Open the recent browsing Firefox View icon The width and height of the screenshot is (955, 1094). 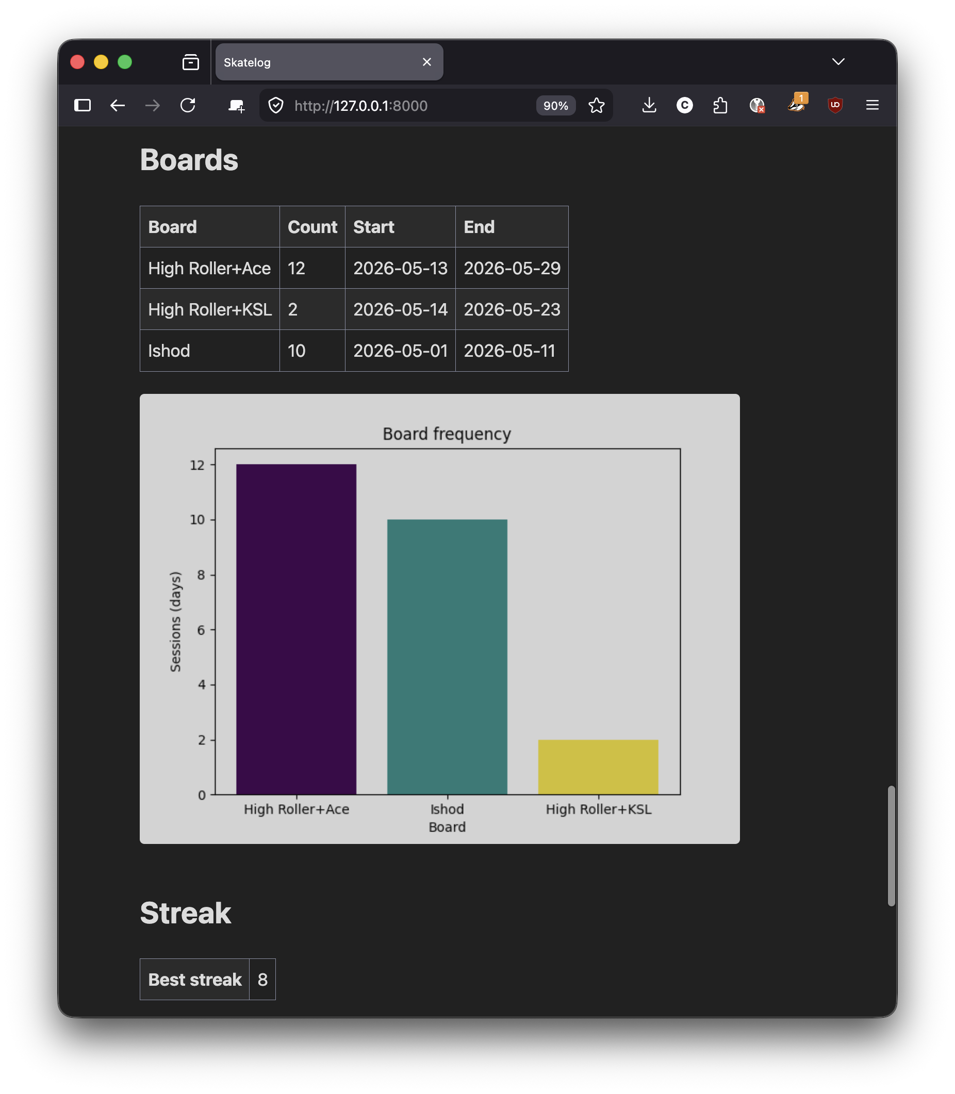click(190, 62)
